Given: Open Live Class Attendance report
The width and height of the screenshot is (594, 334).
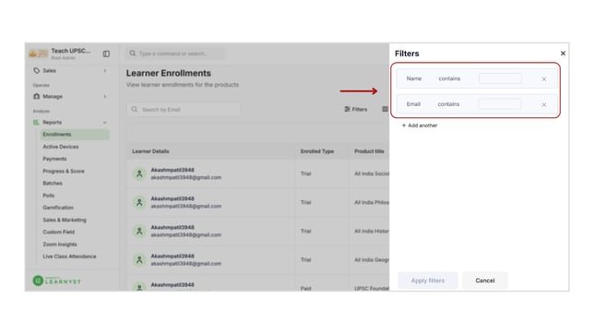Looking at the screenshot, I should (x=69, y=256).
